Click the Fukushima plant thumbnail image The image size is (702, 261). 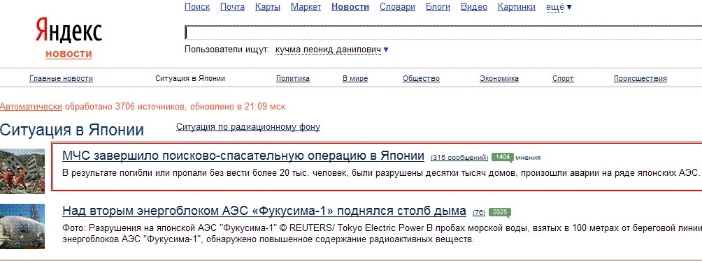point(22,227)
